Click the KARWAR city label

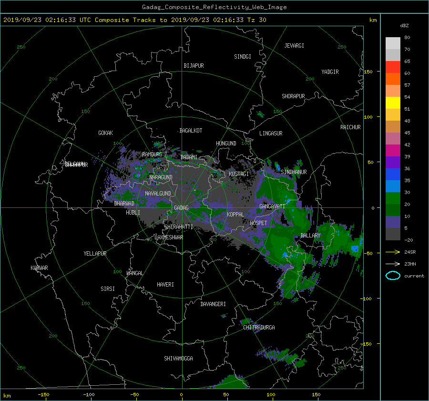(39, 268)
